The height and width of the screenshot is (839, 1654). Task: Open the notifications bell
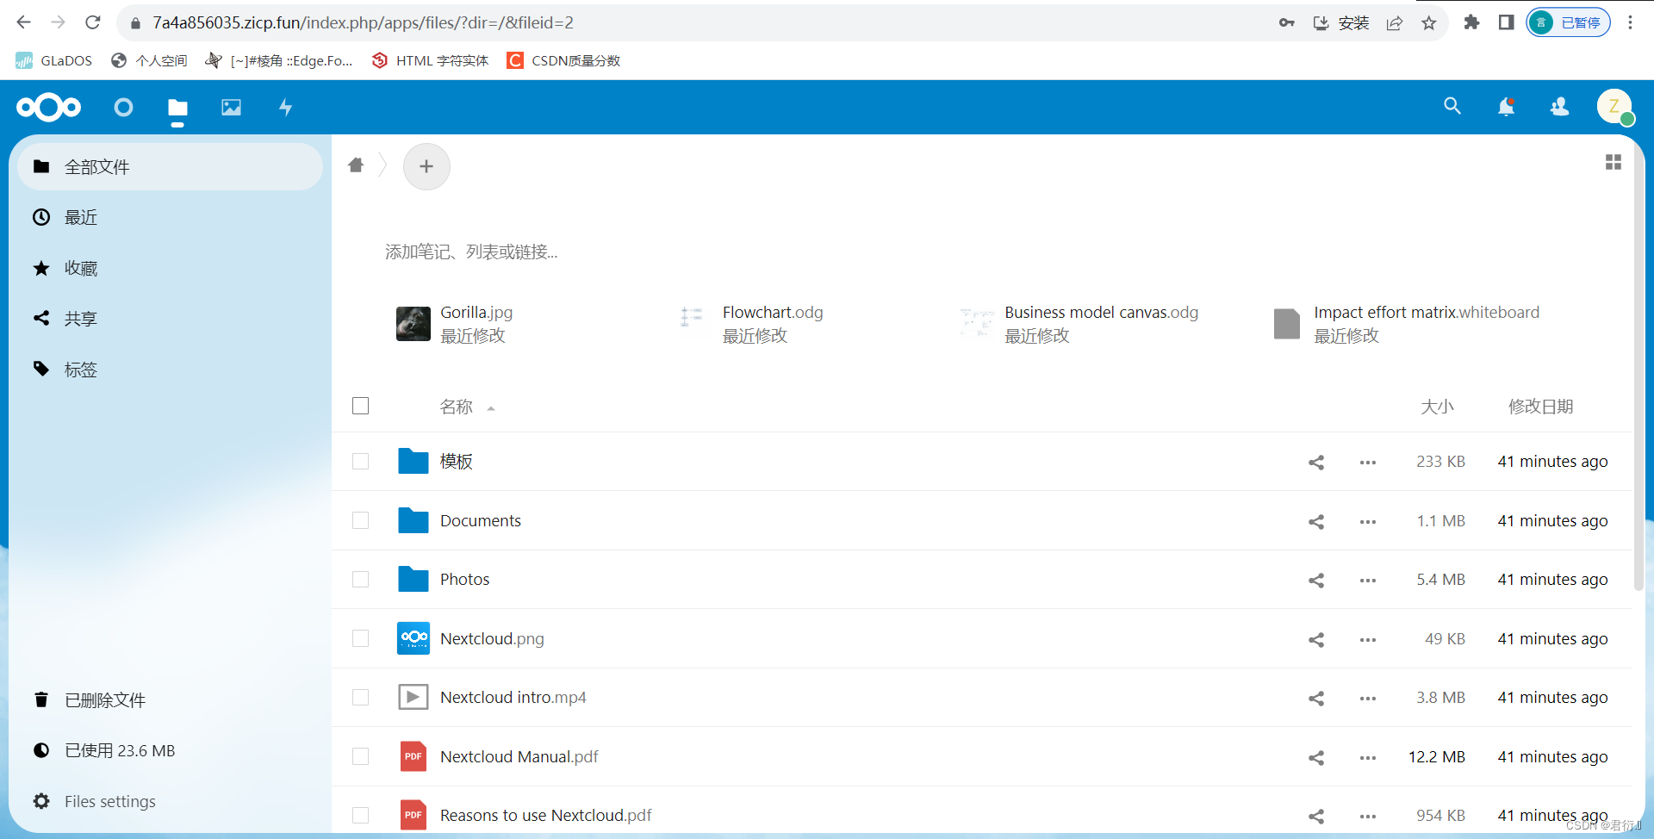1506,107
